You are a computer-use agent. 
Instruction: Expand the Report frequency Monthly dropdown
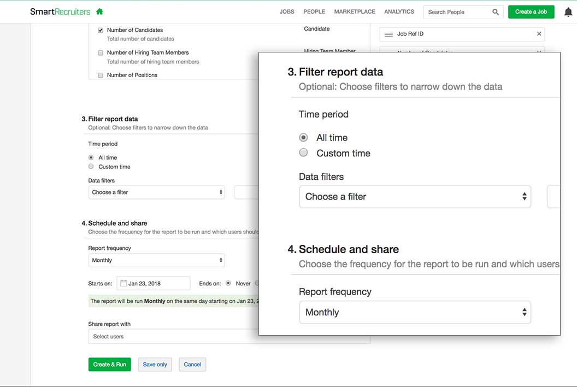click(x=156, y=260)
